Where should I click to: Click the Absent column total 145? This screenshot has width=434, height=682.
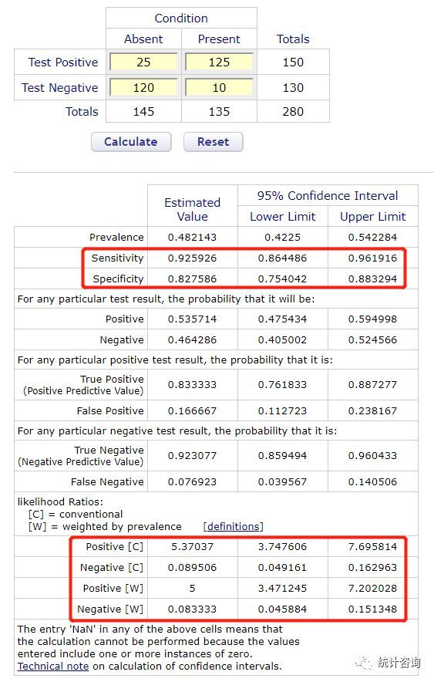click(x=143, y=112)
